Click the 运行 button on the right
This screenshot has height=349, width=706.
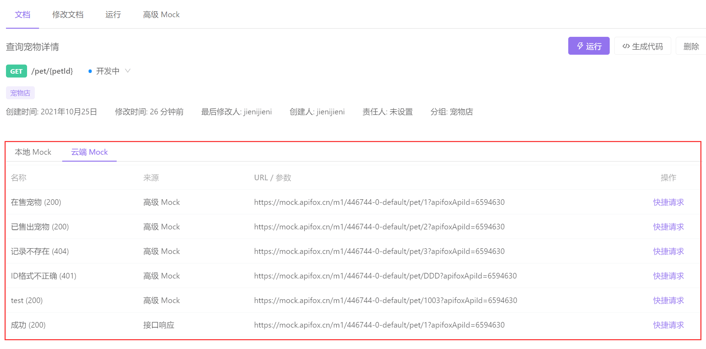tap(589, 46)
